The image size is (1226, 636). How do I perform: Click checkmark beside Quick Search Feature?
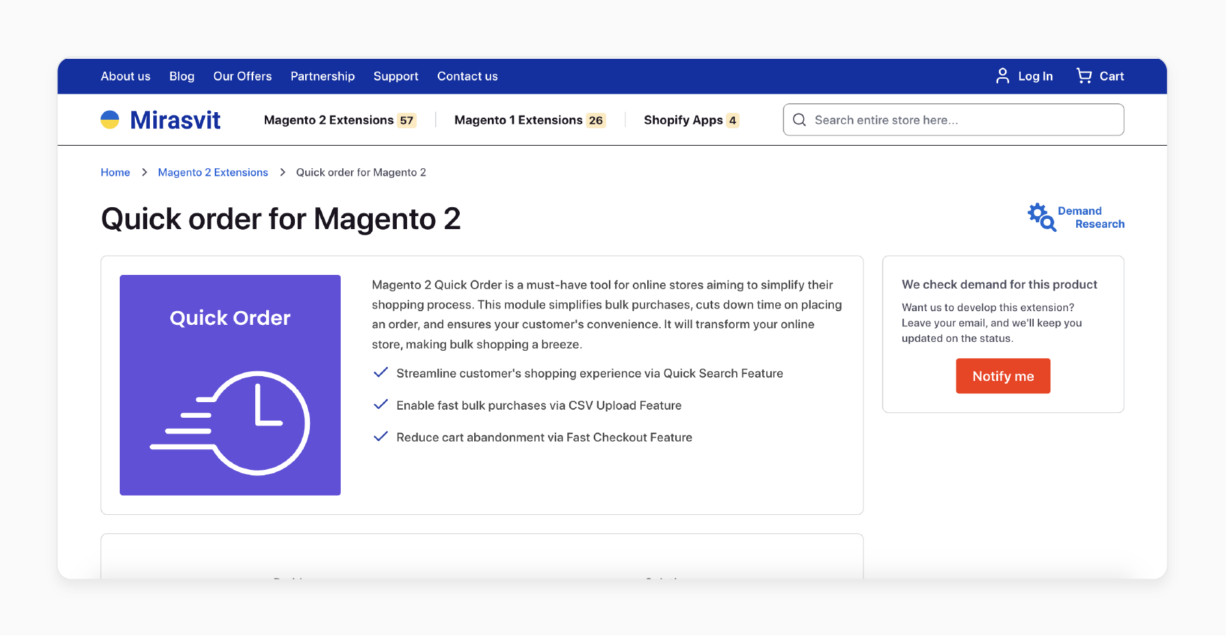coord(380,373)
